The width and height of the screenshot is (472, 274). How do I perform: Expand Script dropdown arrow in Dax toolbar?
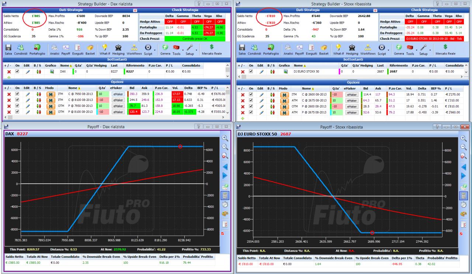[156, 49]
